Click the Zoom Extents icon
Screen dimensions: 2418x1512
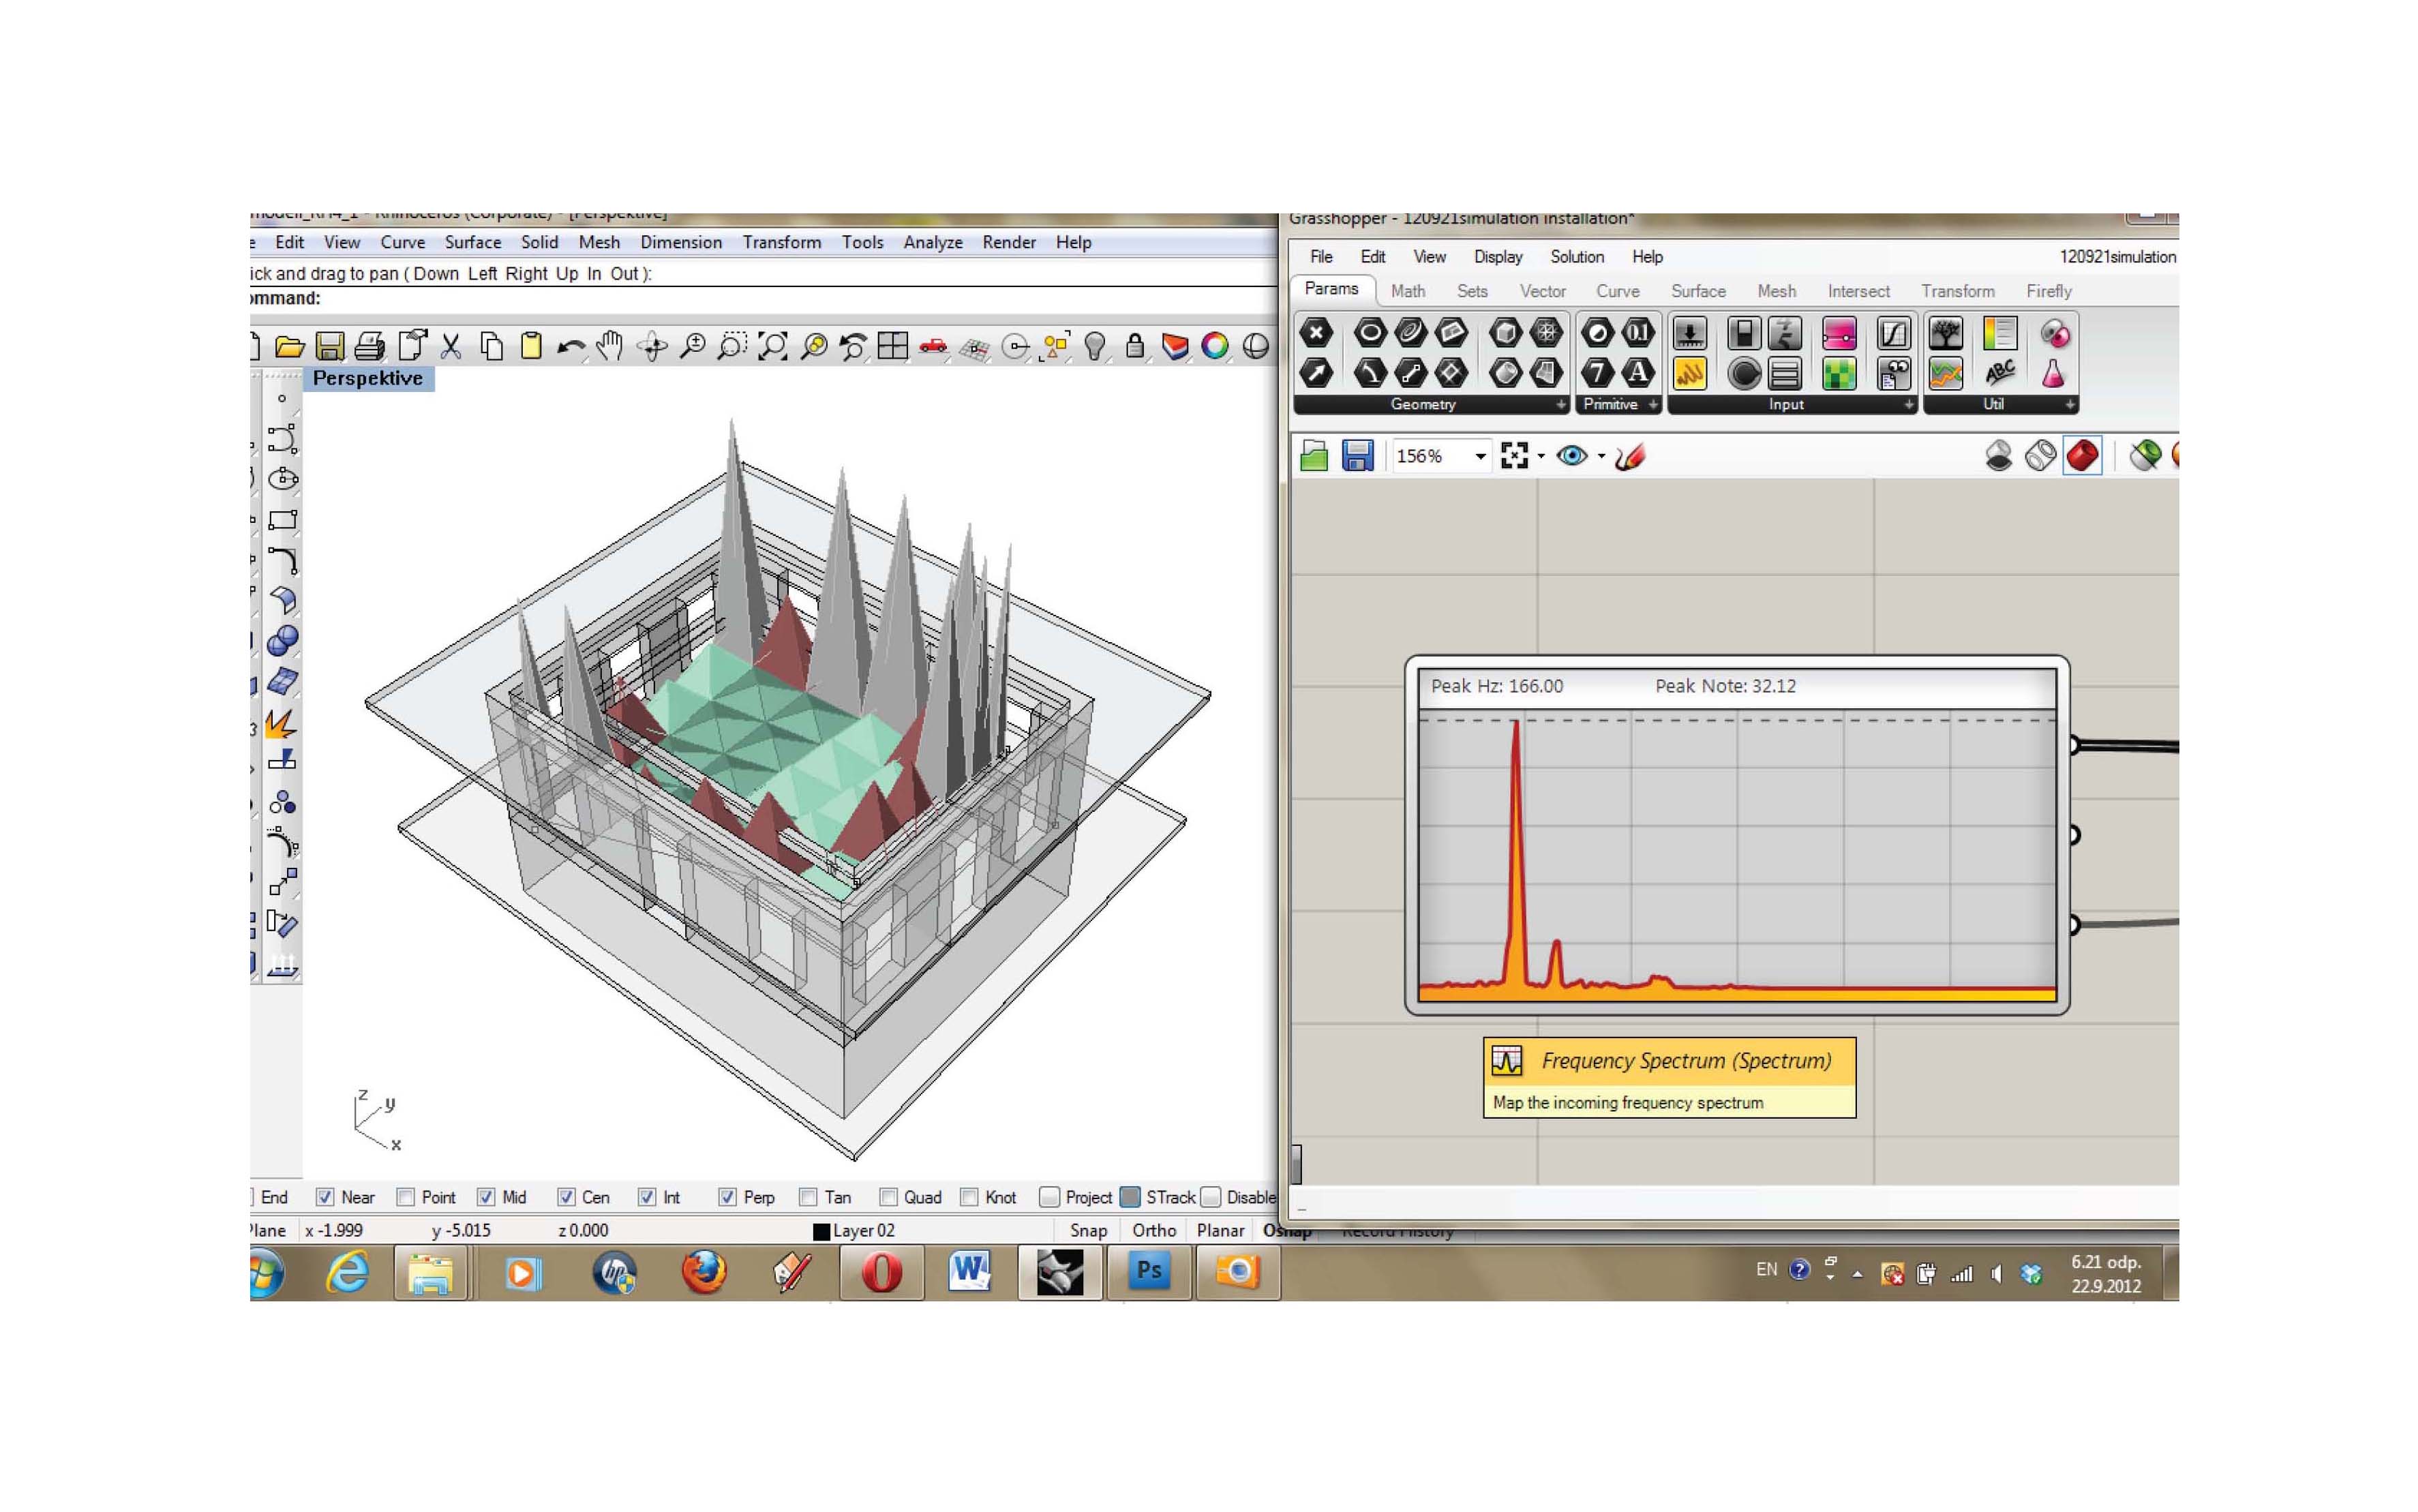(773, 346)
